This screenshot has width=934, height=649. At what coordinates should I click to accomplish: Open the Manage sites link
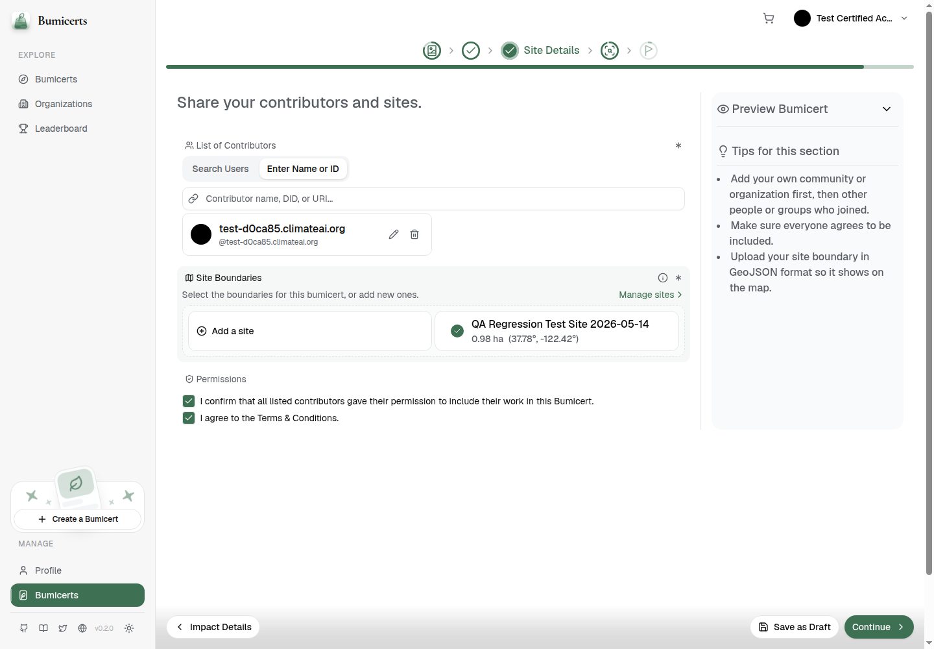(651, 295)
